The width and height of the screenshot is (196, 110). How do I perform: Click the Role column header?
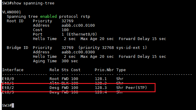pyautogui.click(x=54, y=70)
